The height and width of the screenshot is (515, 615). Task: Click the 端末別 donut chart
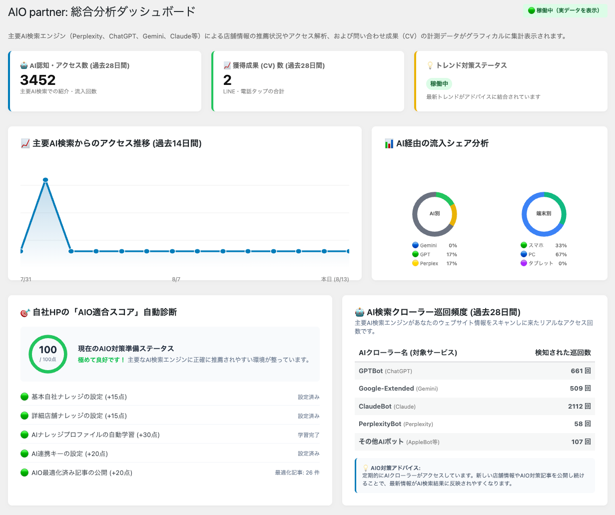tap(544, 214)
